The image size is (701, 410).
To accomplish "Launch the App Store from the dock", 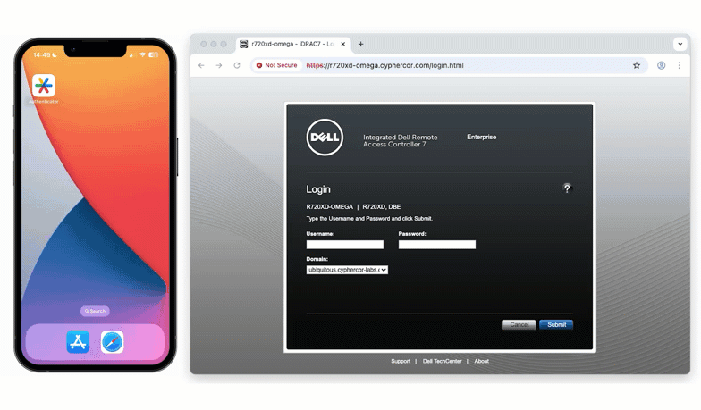I will coord(78,342).
